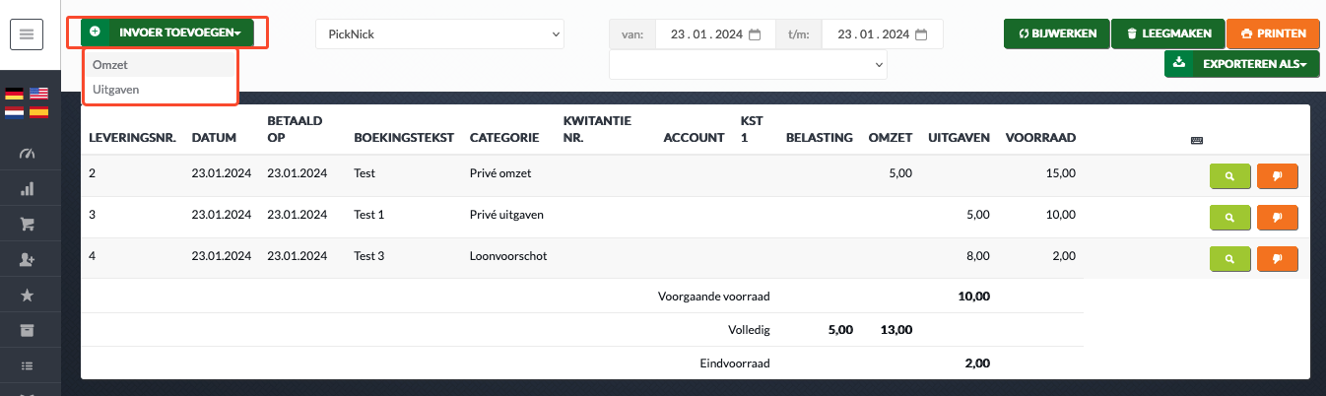
Task: Click the Bijwerken button
Action: pyautogui.click(x=1057, y=33)
